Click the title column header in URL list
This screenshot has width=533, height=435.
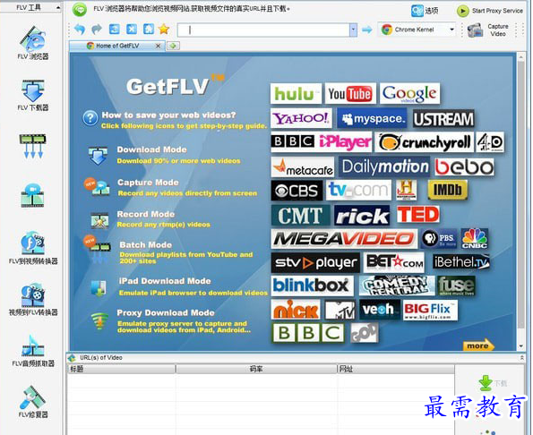pyautogui.click(x=121, y=369)
